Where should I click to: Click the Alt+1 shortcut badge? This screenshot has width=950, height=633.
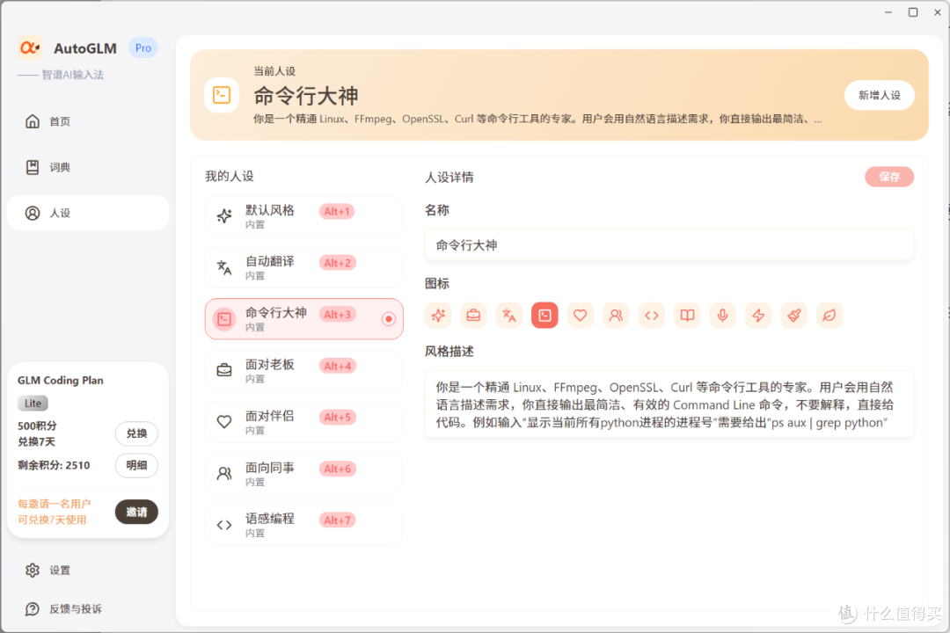(337, 211)
